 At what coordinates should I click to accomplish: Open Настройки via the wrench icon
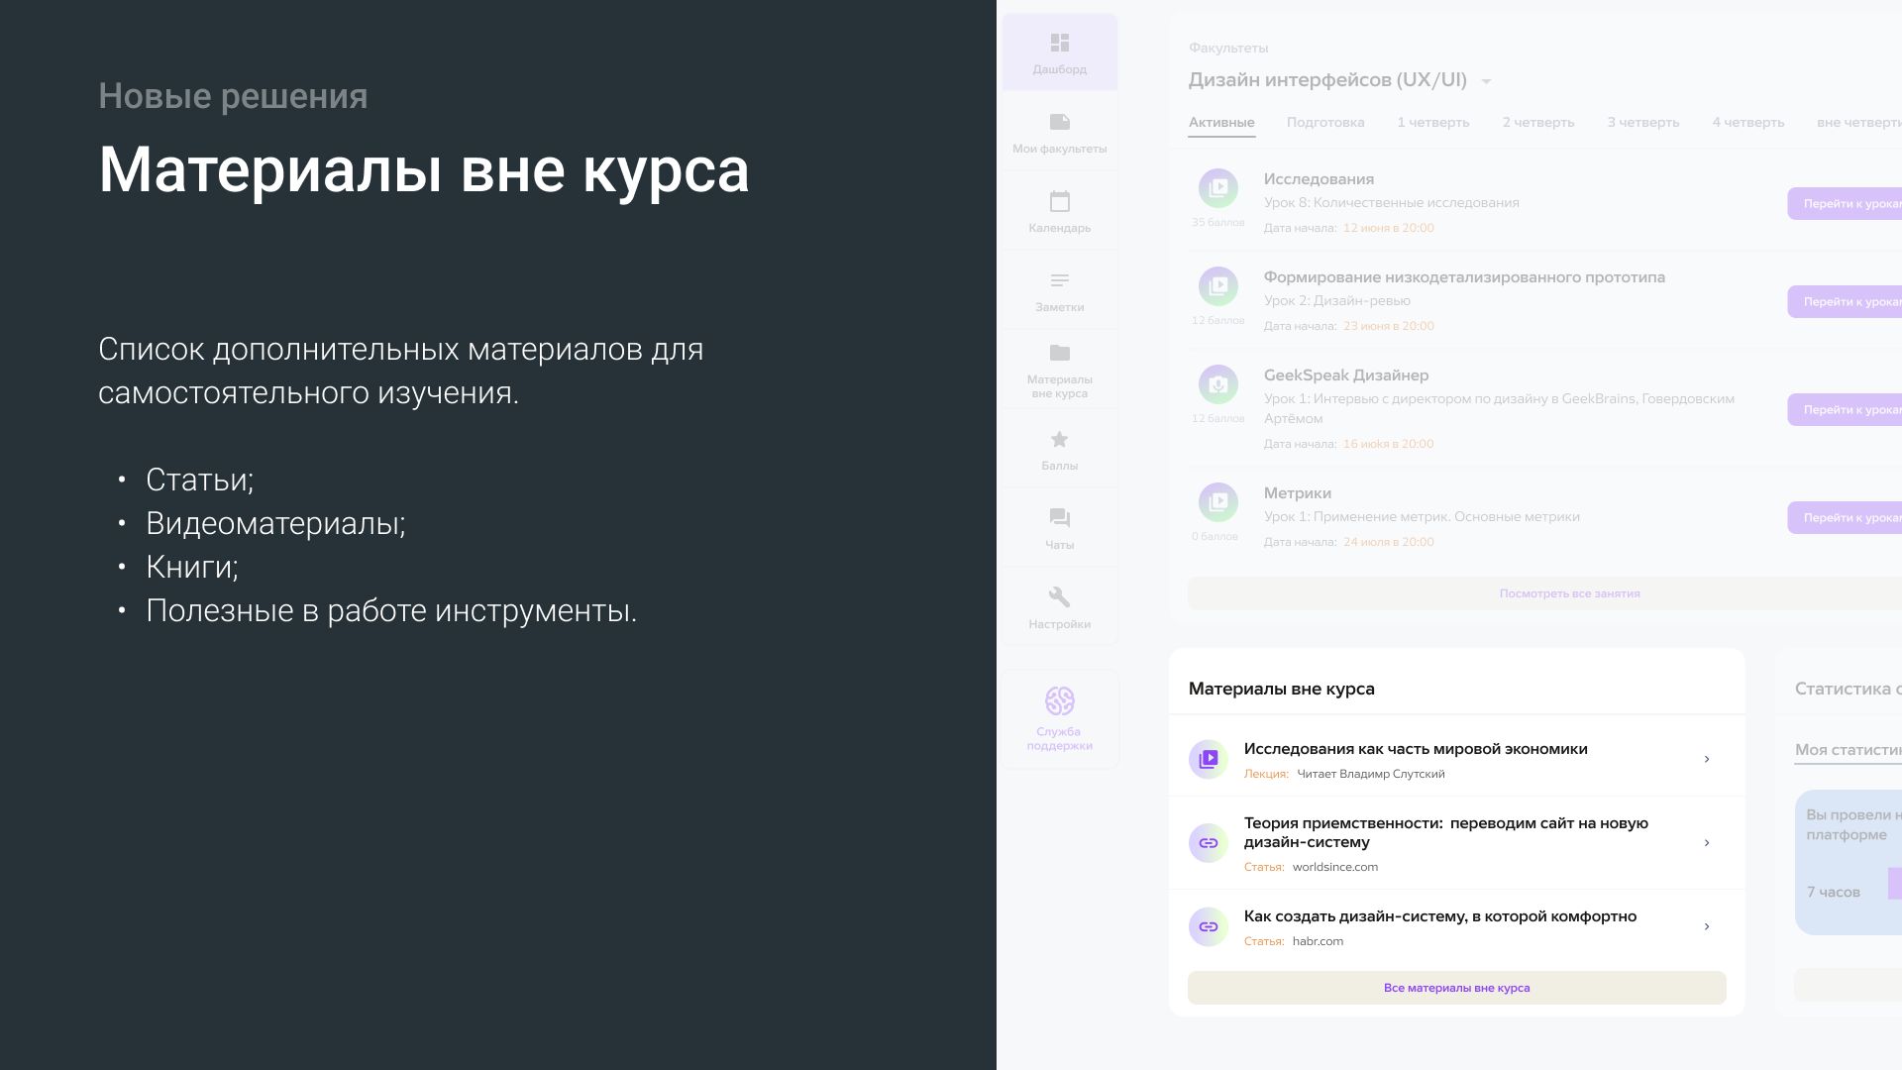pos(1059,606)
